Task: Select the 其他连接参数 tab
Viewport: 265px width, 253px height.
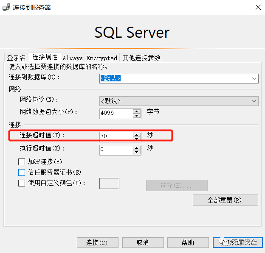Action: click(141, 58)
